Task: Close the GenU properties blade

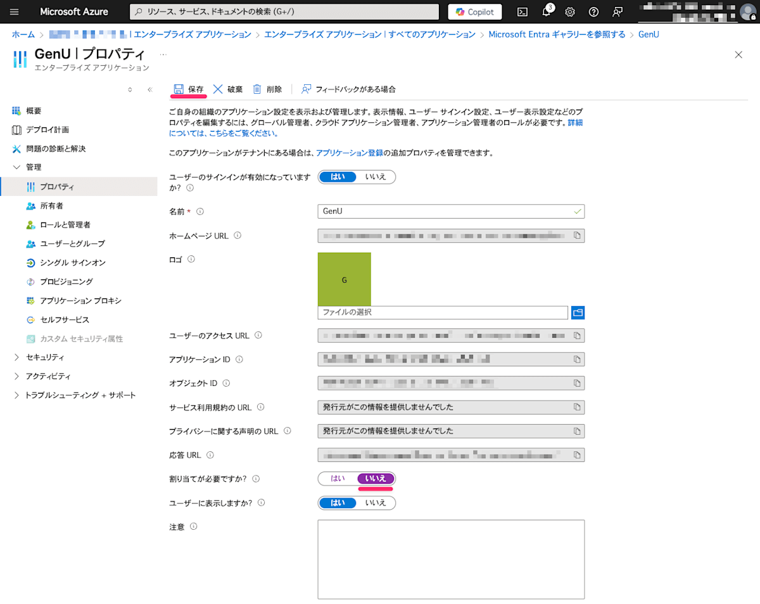Action: click(738, 55)
